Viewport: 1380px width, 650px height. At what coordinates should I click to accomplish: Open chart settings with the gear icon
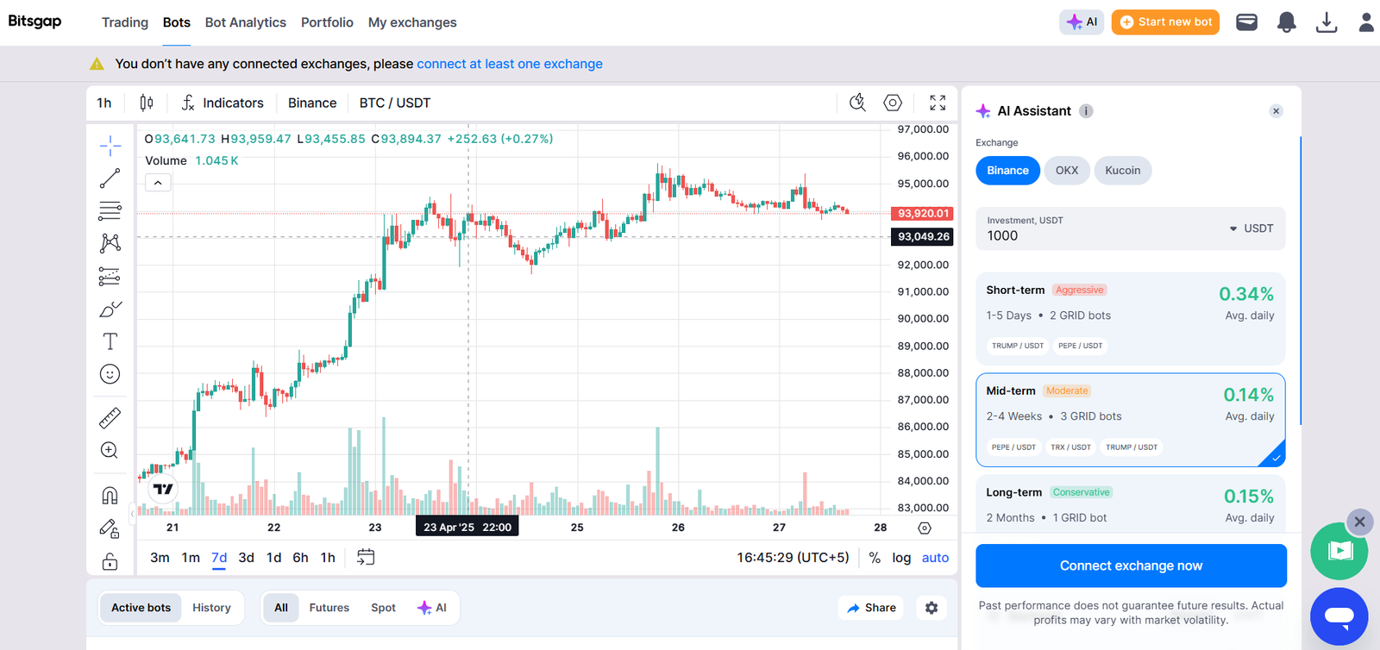tap(892, 103)
